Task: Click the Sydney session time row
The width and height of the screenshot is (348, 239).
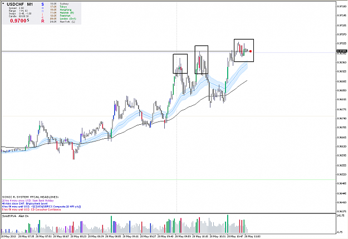Action: [x=59, y=4]
